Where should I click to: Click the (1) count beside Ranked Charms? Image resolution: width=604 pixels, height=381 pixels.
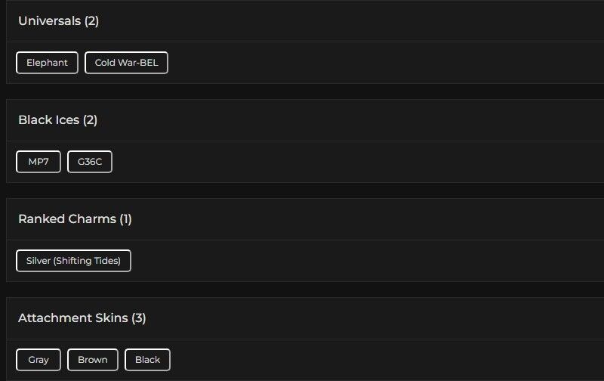[125, 218]
